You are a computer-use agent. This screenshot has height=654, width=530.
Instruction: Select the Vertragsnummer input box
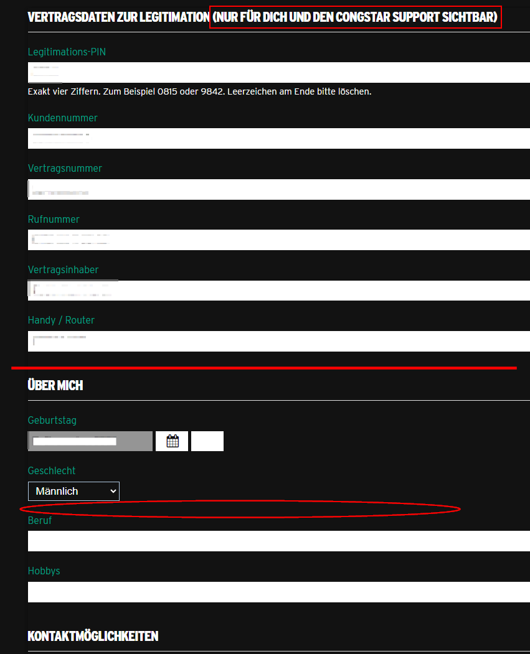[x=278, y=189]
